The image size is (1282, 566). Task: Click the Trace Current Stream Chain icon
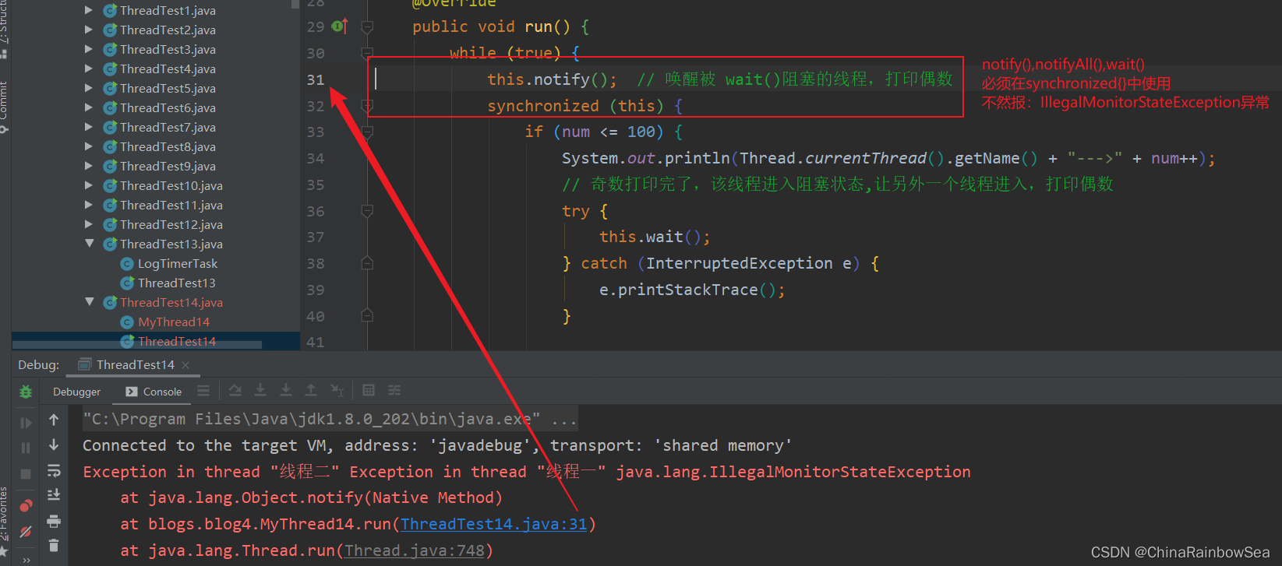coord(394,390)
